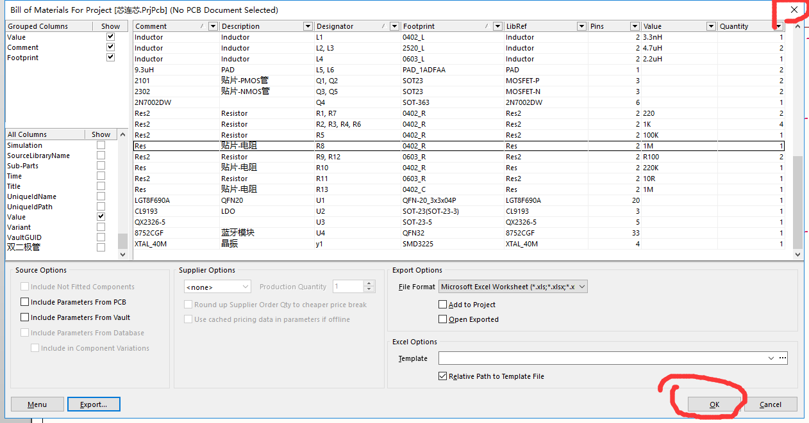This screenshot has height=423, width=809.
Task: Click the BOM table vertical scrollbar
Action: click(x=797, y=202)
